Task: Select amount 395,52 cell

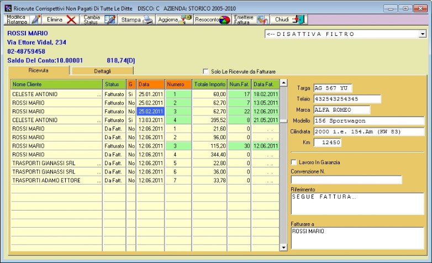Action: click(210, 120)
